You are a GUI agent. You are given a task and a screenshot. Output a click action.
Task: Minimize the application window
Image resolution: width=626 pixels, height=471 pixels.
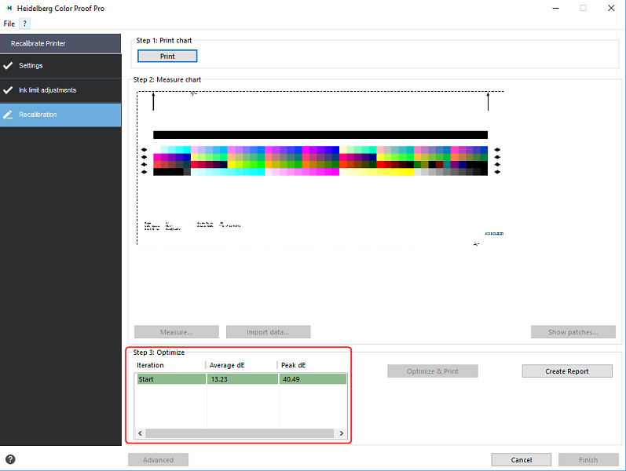[x=555, y=8]
